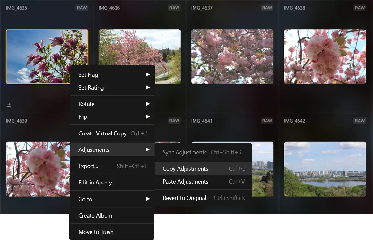Select the IMG_4641 city view thumbnail
Image resolution: width=373 pixels, height=240 pixels.
(x=263, y=169)
